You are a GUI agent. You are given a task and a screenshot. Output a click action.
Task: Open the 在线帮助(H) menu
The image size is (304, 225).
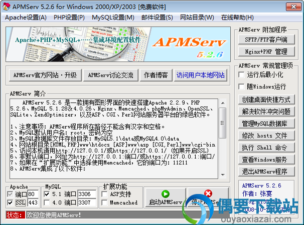(237, 17)
